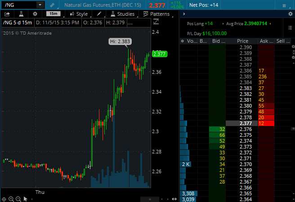This screenshot has height=202, width=295.
Task: Open chart settings gear in toolbar
Action: pos(35,14)
